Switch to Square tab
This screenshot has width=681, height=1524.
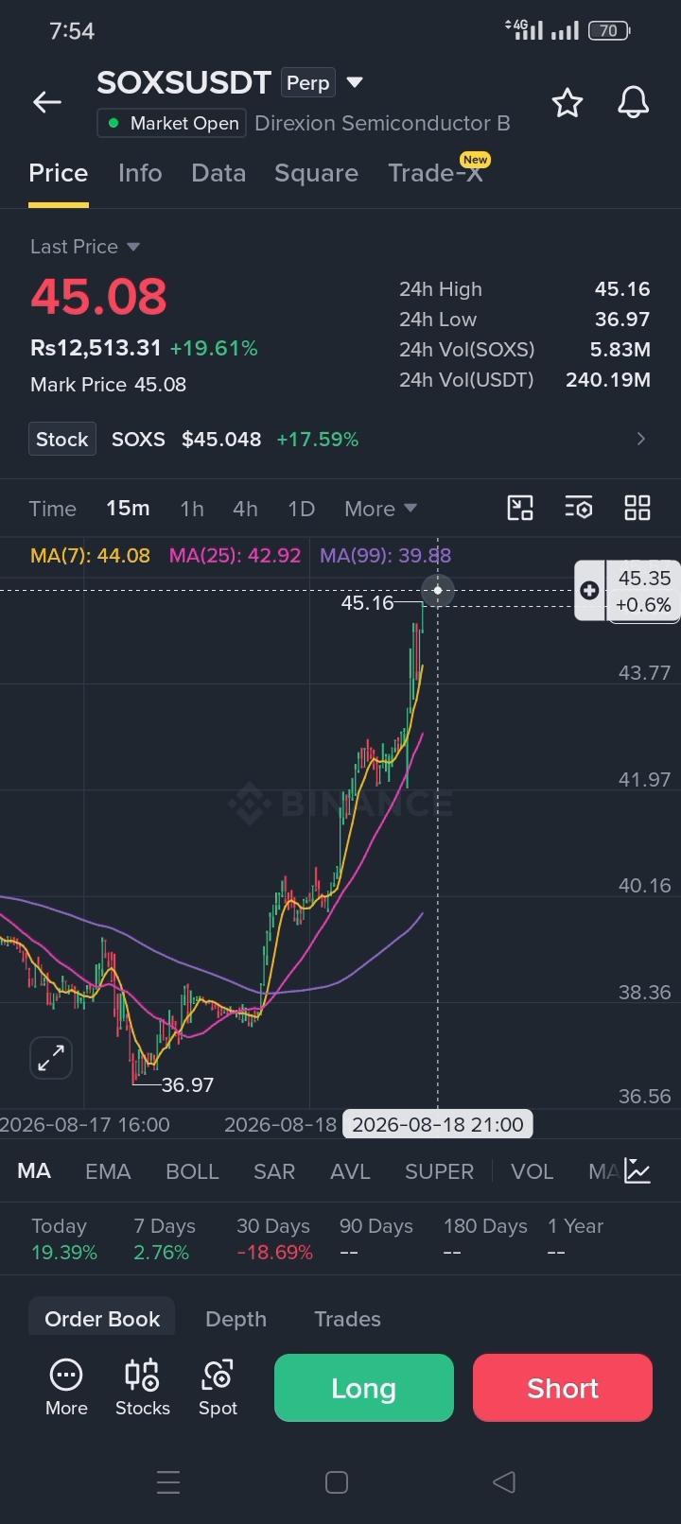316,173
